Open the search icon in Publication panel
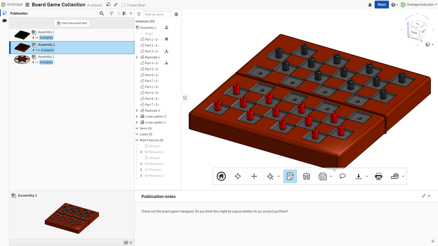 pyautogui.click(x=102, y=13)
